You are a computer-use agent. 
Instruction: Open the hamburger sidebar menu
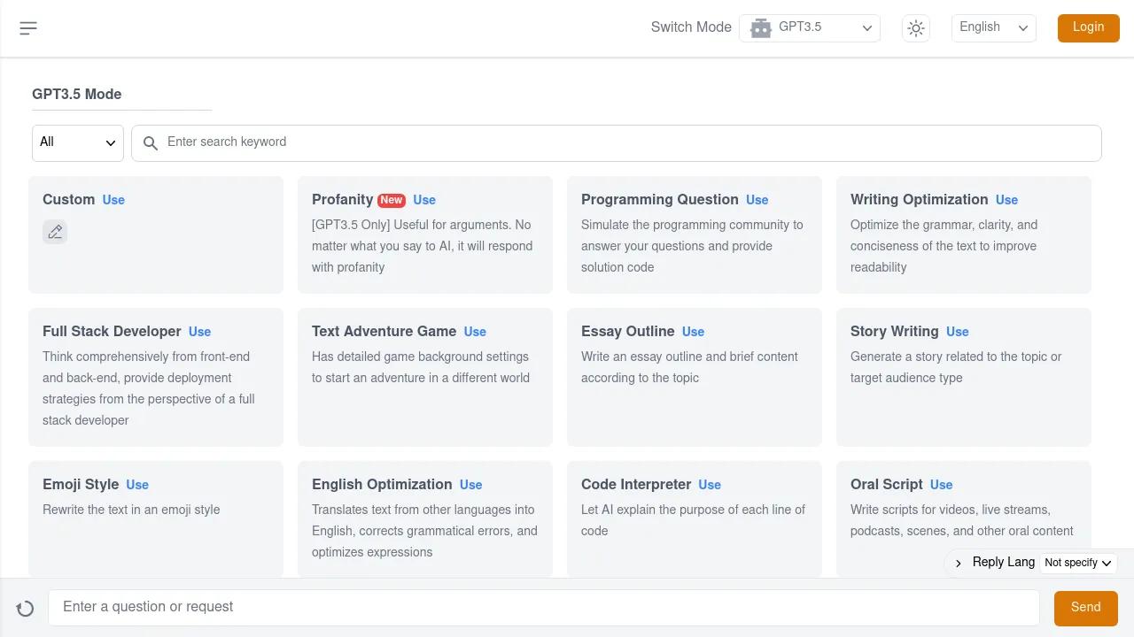(28, 28)
